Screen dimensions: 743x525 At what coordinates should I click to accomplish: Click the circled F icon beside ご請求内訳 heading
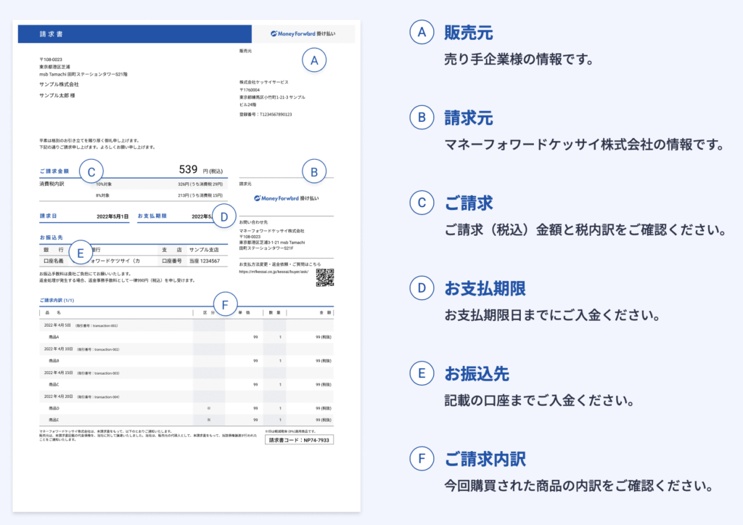pyautogui.click(x=422, y=460)
